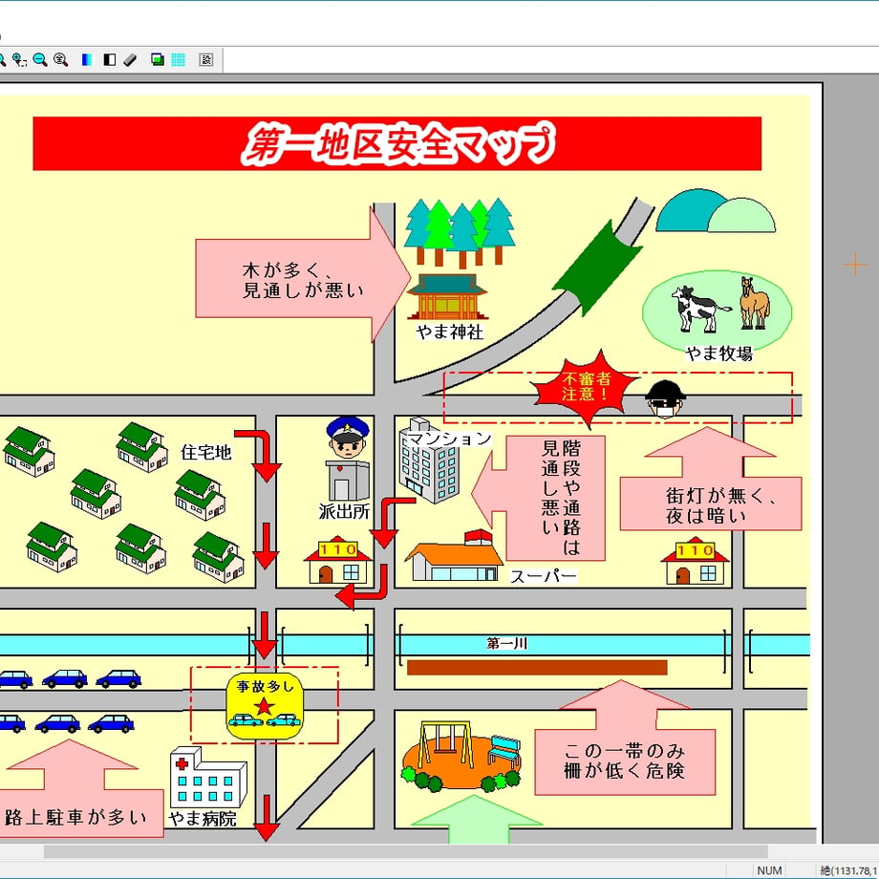This screenshot has width=879, height=879.
Task: Select the 不審者注意！ red burst shape
Action: 586,388
